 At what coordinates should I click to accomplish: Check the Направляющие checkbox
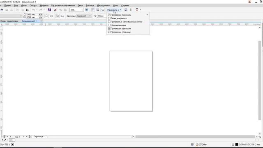(x=109, y=25)
